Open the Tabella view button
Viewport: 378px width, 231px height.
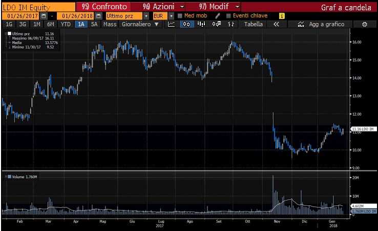pos(254,24)
